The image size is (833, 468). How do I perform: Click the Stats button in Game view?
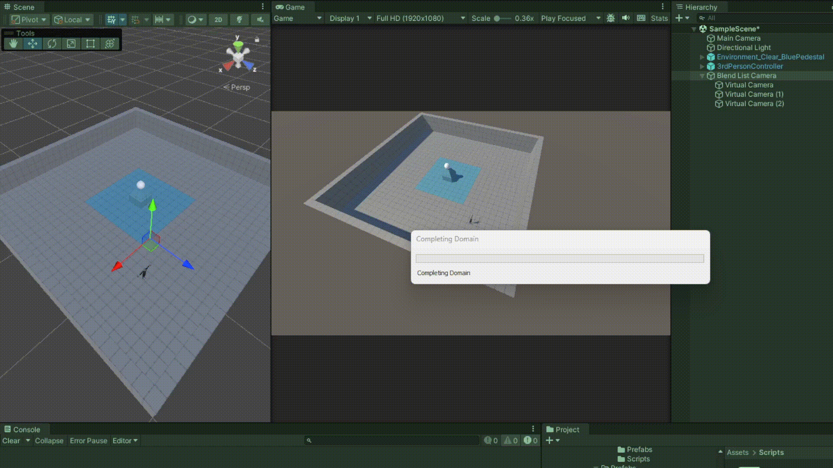(x=659, y=18)
